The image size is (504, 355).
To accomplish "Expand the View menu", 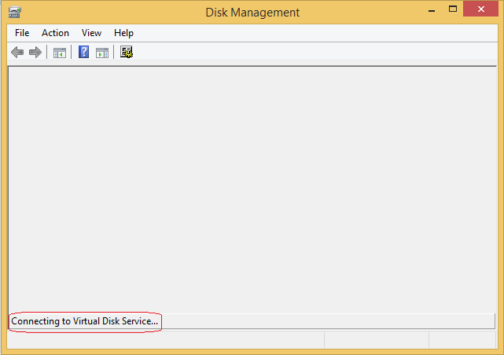I will click(x=91, y=33).
